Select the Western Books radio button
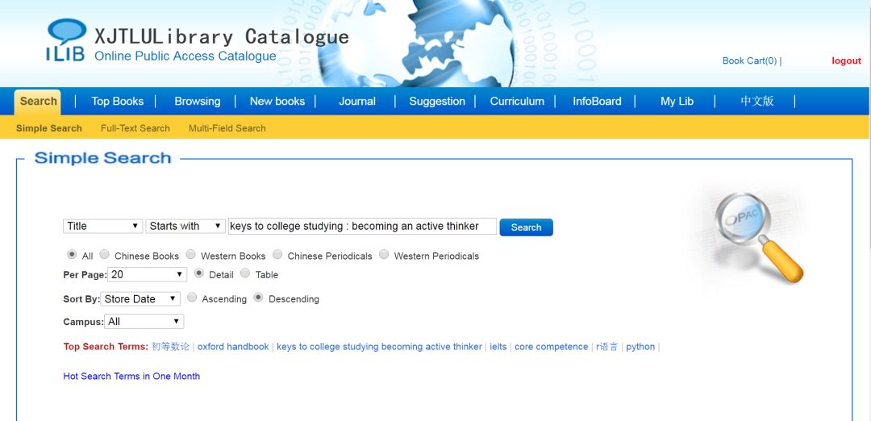This screenshot has height=421, width=871. click(190, 254)
